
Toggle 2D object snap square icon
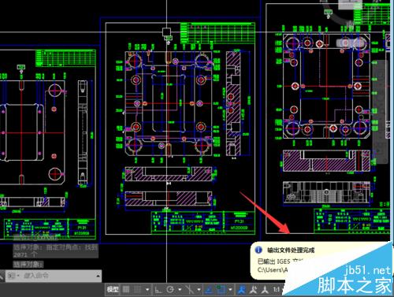pos(221,290)
